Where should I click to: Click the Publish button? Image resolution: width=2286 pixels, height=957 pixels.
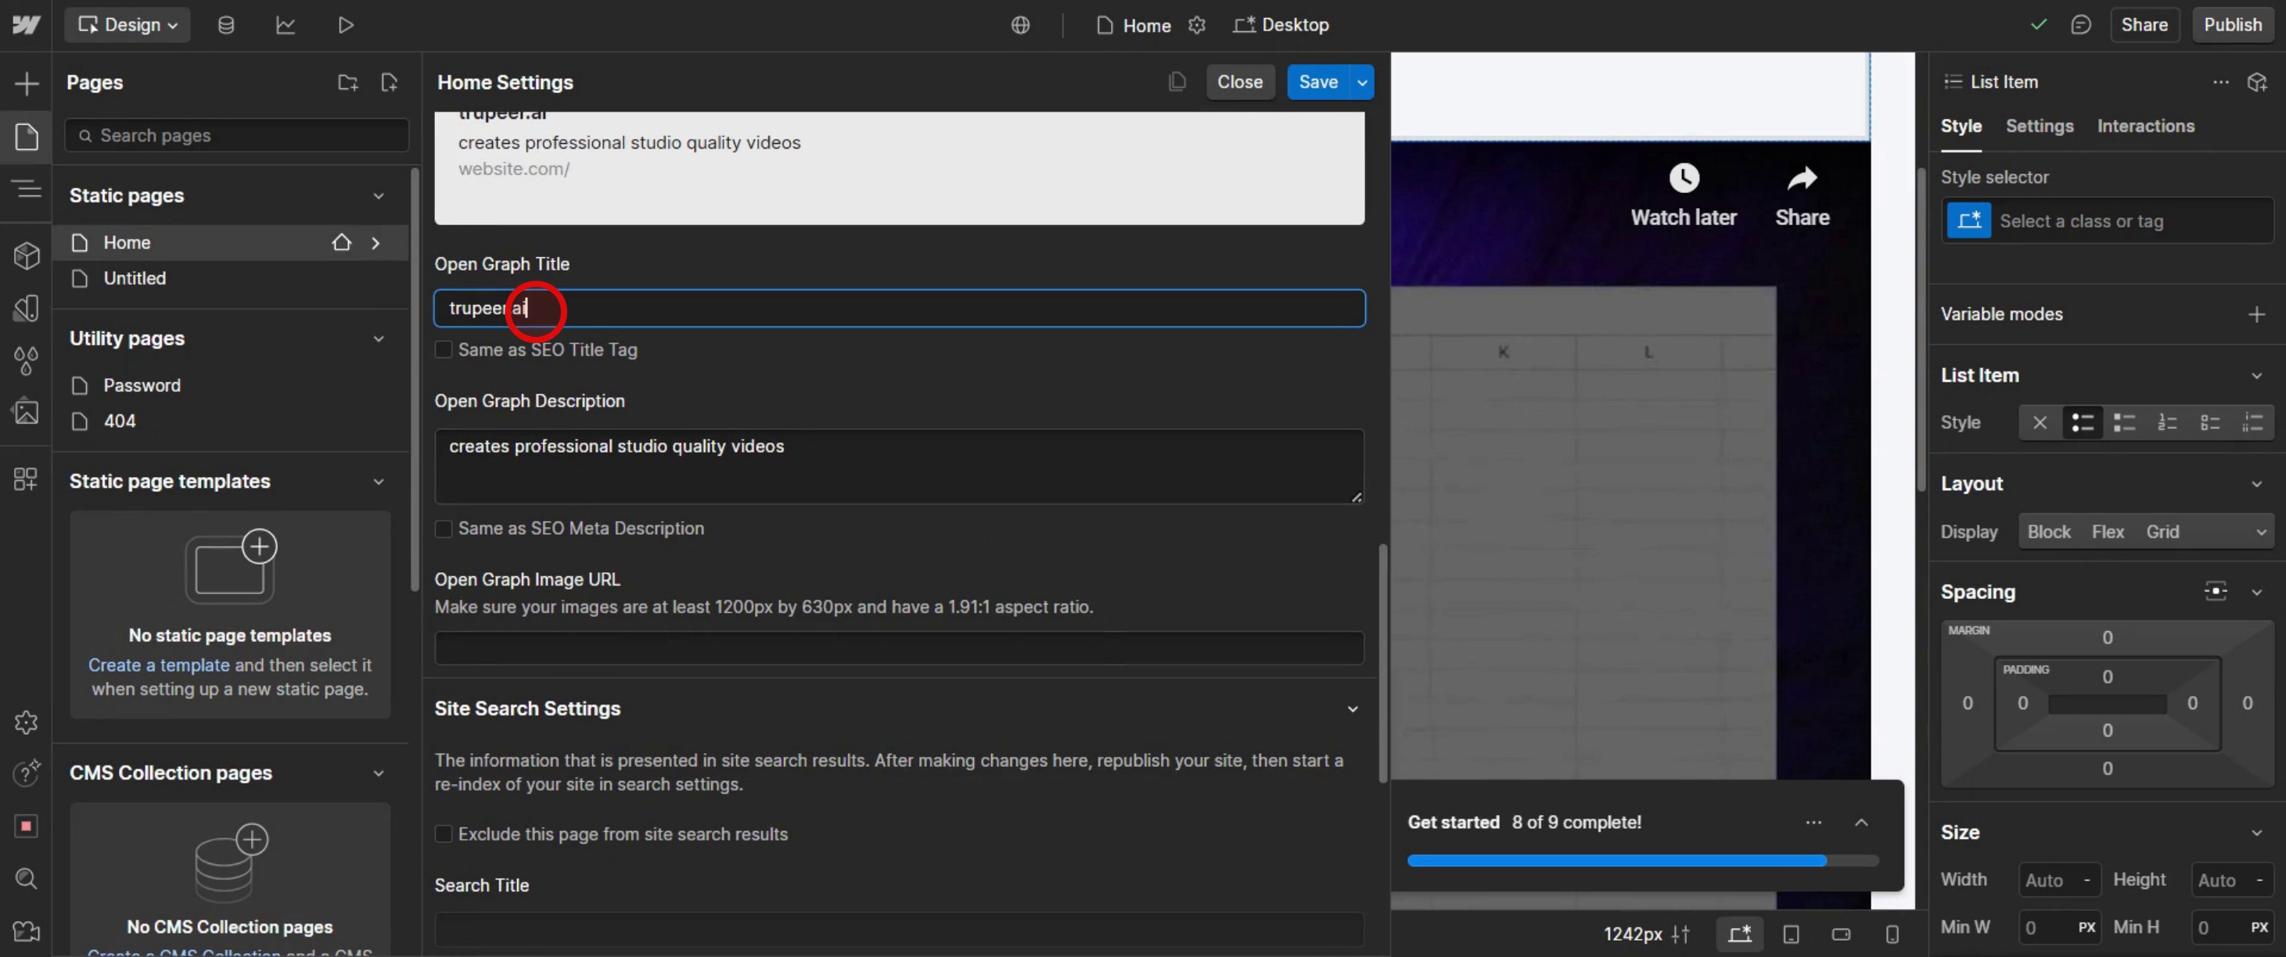click(x=2232, y=25)
